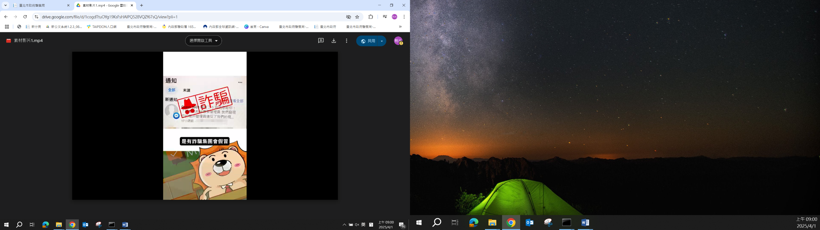The width and height of the screenshot is (820, 230).
Task: Open Chrome profile avatar in toolbar
Action: 394,17
